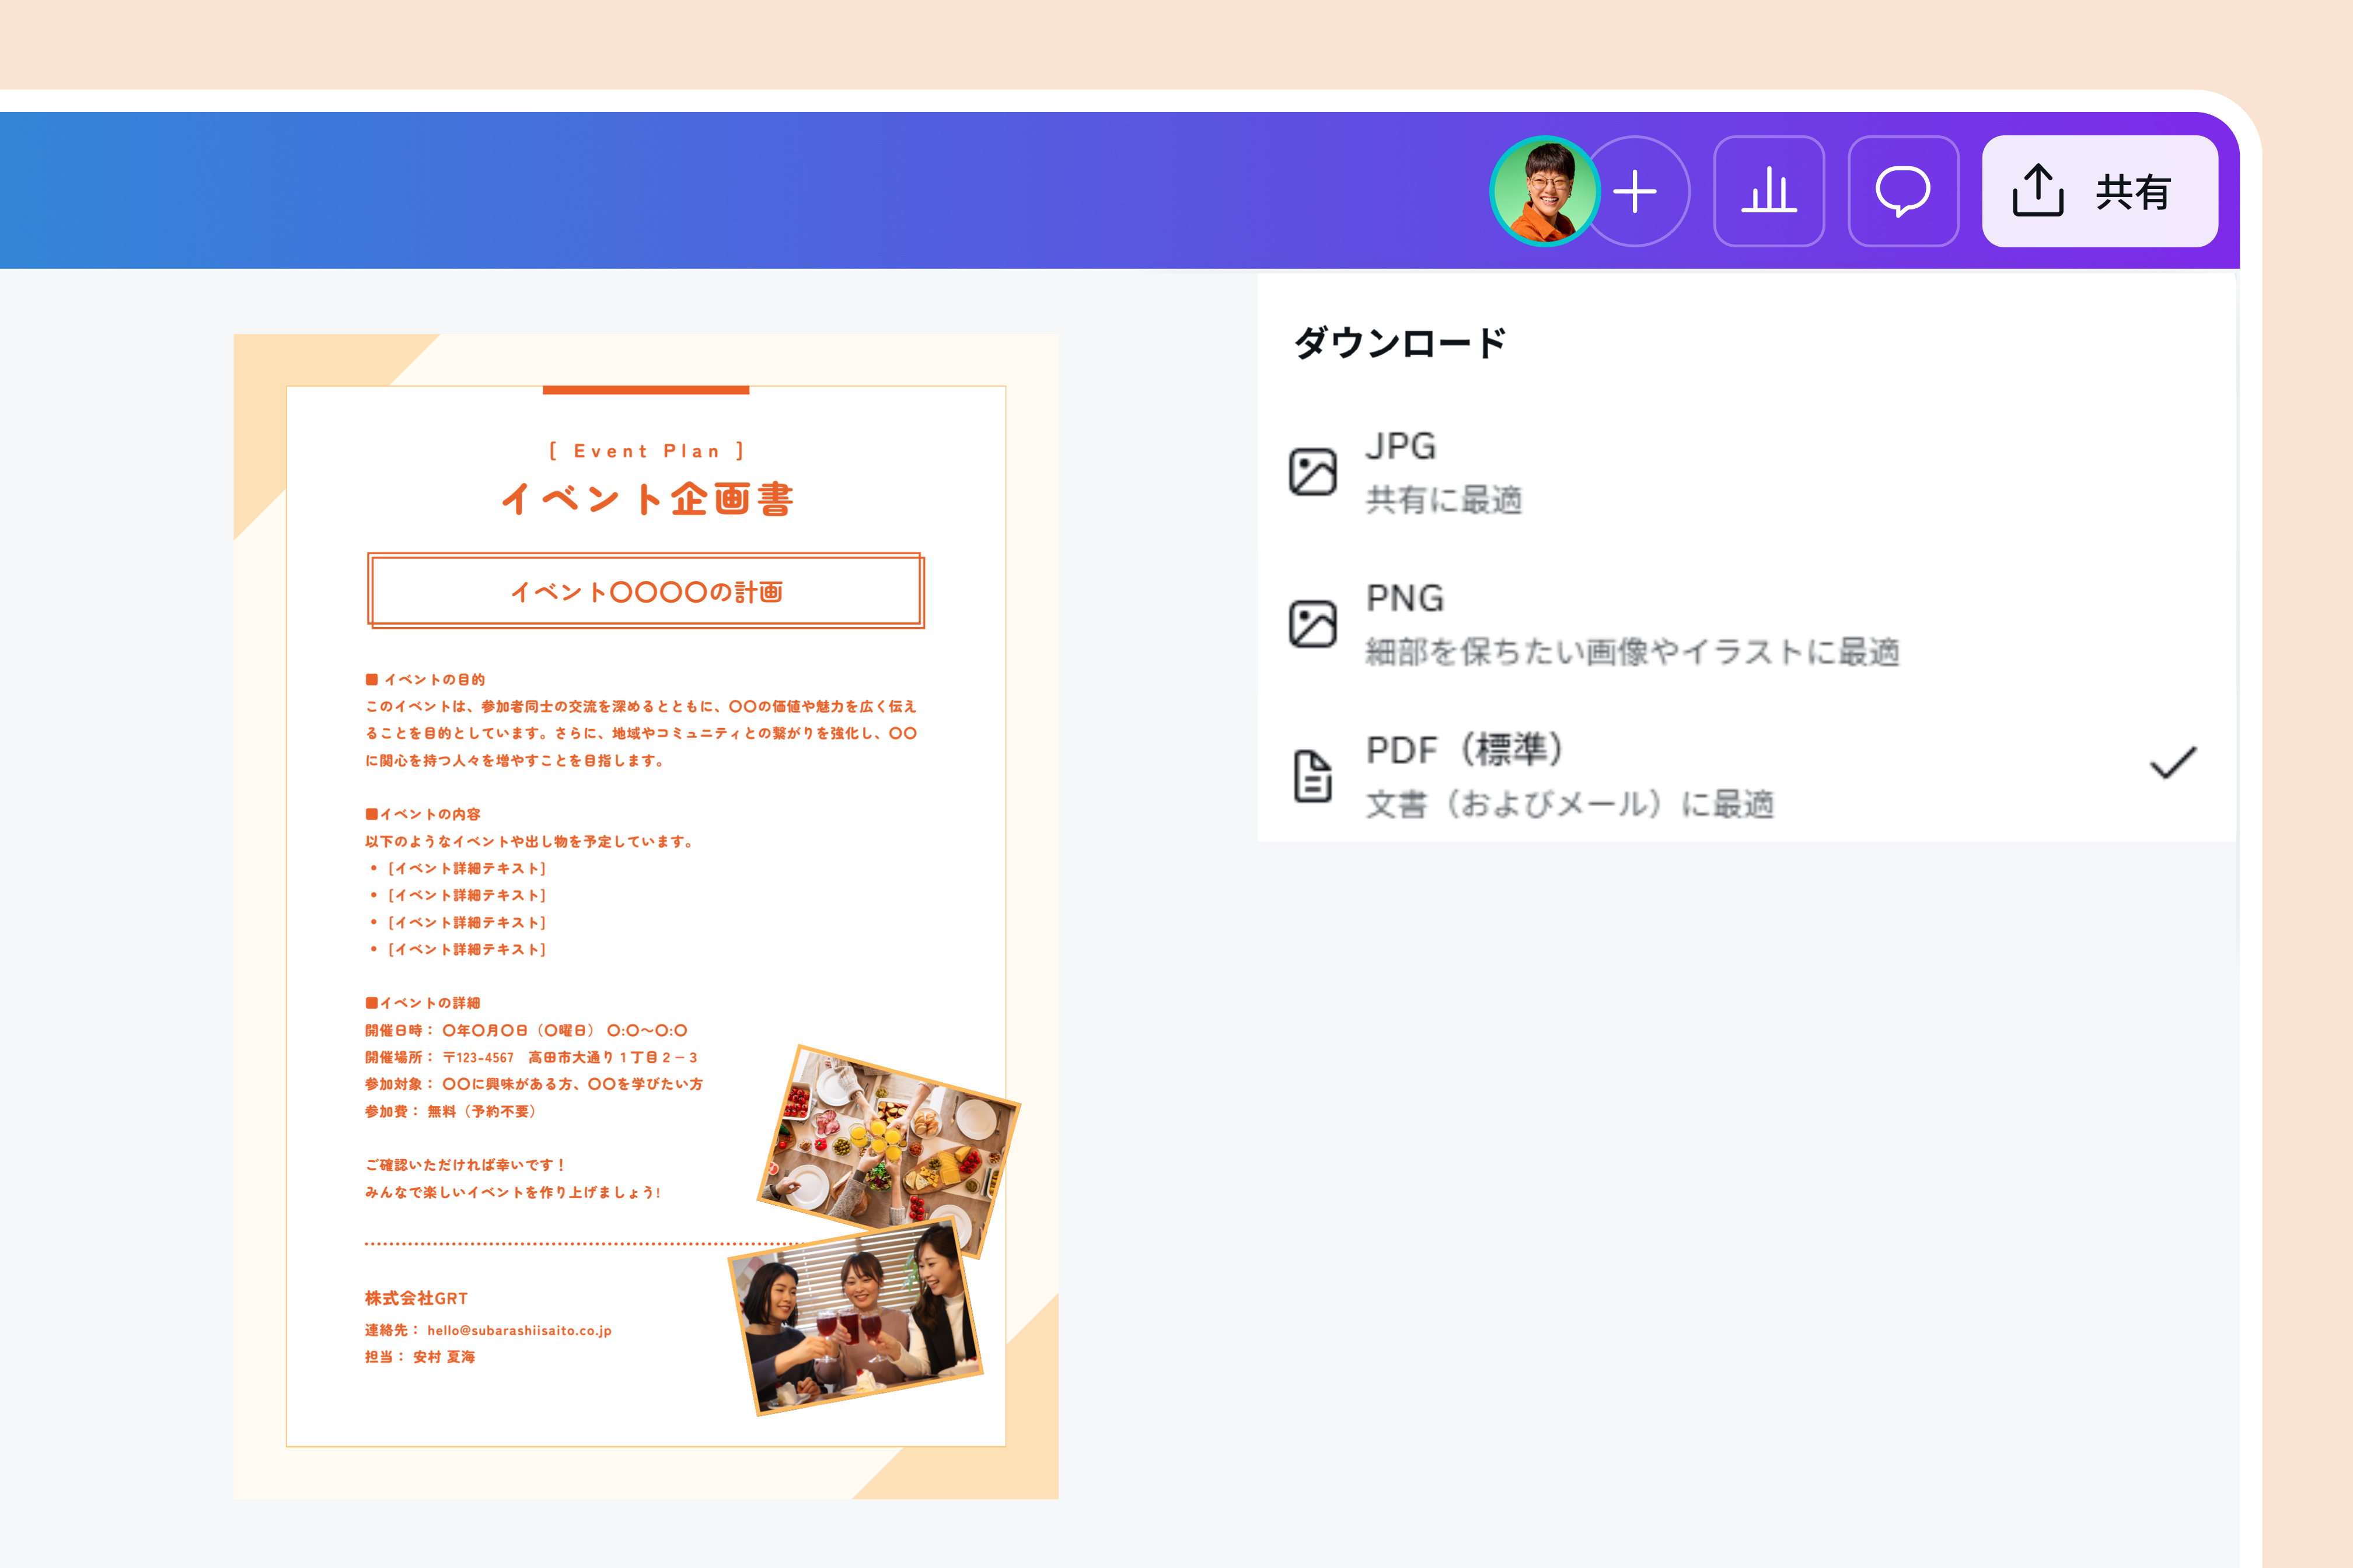This screenshot has height=1568, width=2353.
Task: Select the PNG download option
Action: click(1745, 624)
